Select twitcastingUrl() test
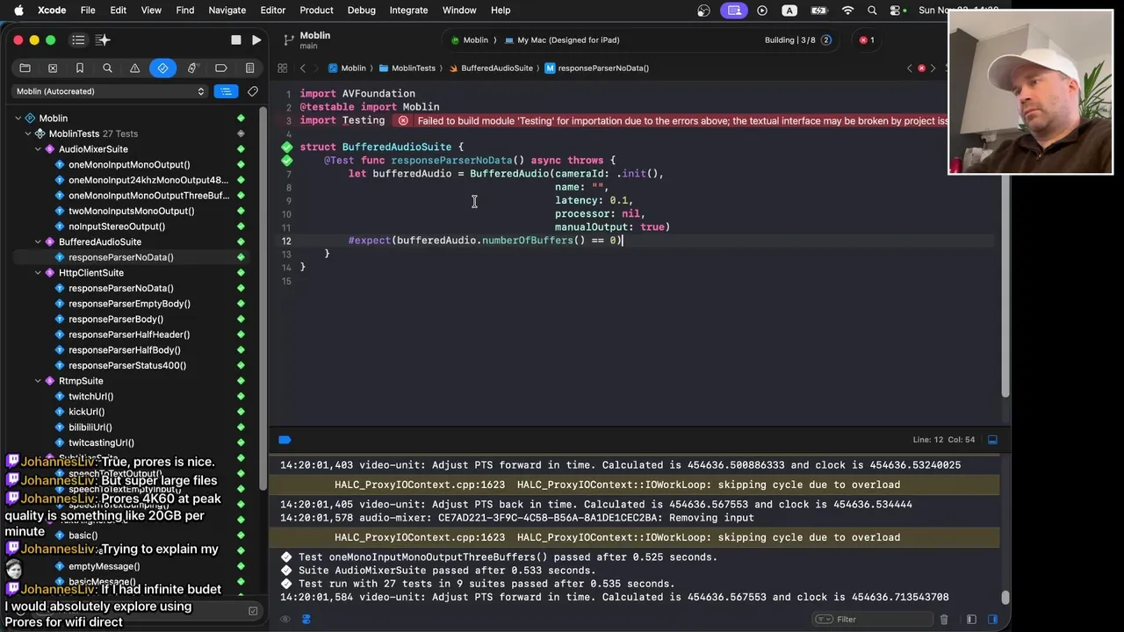This screenshot has height=632, width=1124. click(101, 442)
